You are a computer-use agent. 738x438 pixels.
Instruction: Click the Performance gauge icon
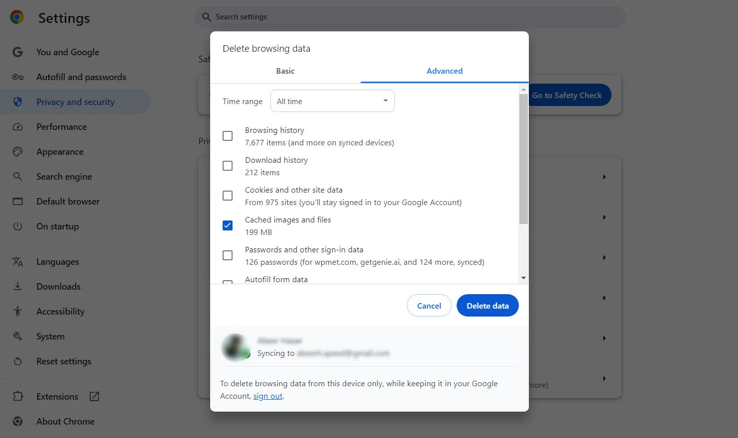pos(18,127)
